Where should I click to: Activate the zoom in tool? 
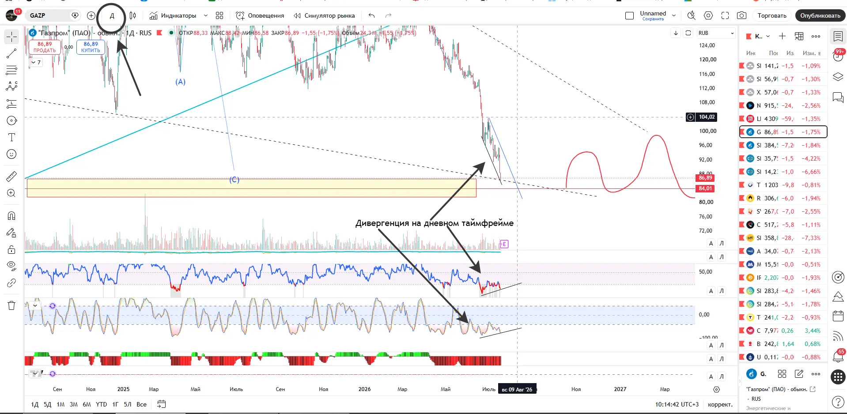[x=11, y=193]
